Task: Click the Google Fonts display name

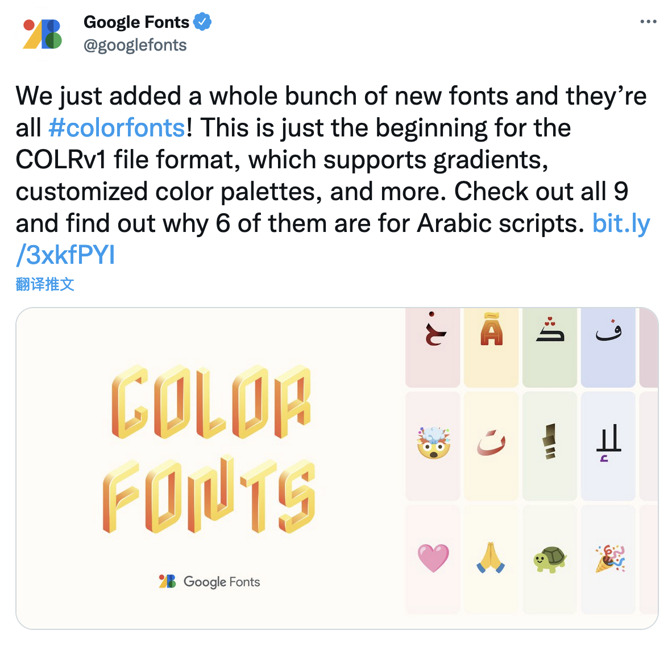Action: coord(136,22)
